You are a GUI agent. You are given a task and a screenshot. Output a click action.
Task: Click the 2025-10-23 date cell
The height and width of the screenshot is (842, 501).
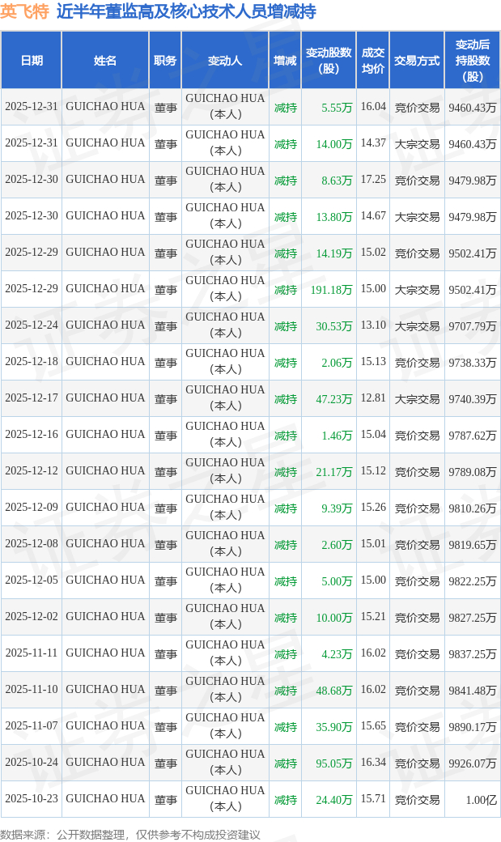pyautogui.click(x=32, y=799)
